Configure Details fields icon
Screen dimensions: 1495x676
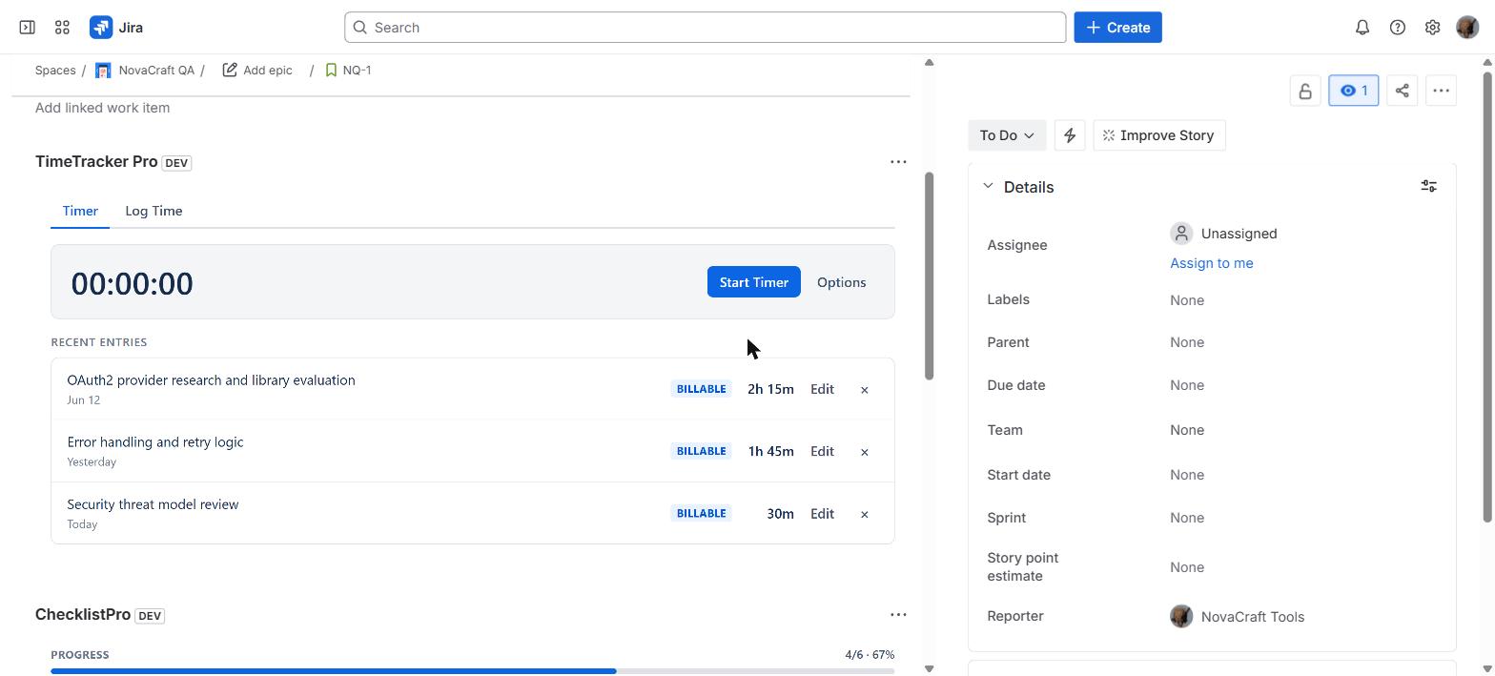[x=1429, y=187]
